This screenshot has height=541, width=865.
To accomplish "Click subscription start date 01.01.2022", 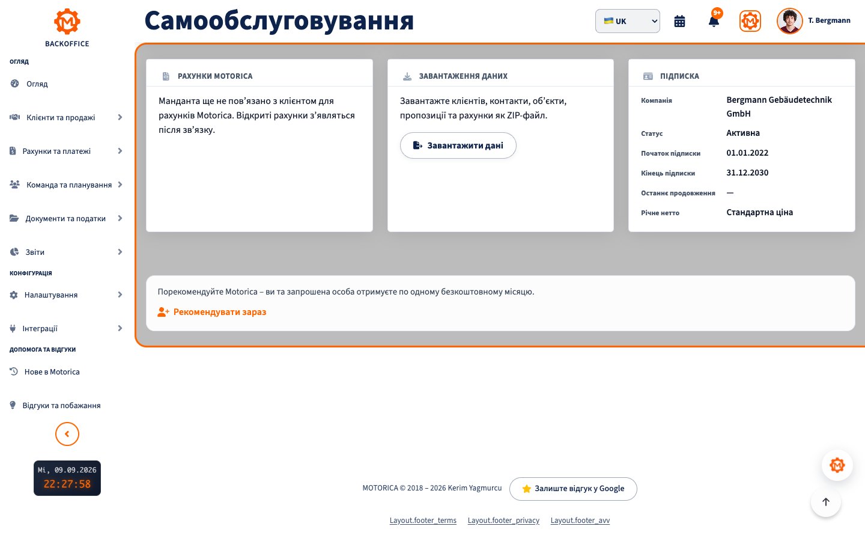I will click(x=747, y=153).
